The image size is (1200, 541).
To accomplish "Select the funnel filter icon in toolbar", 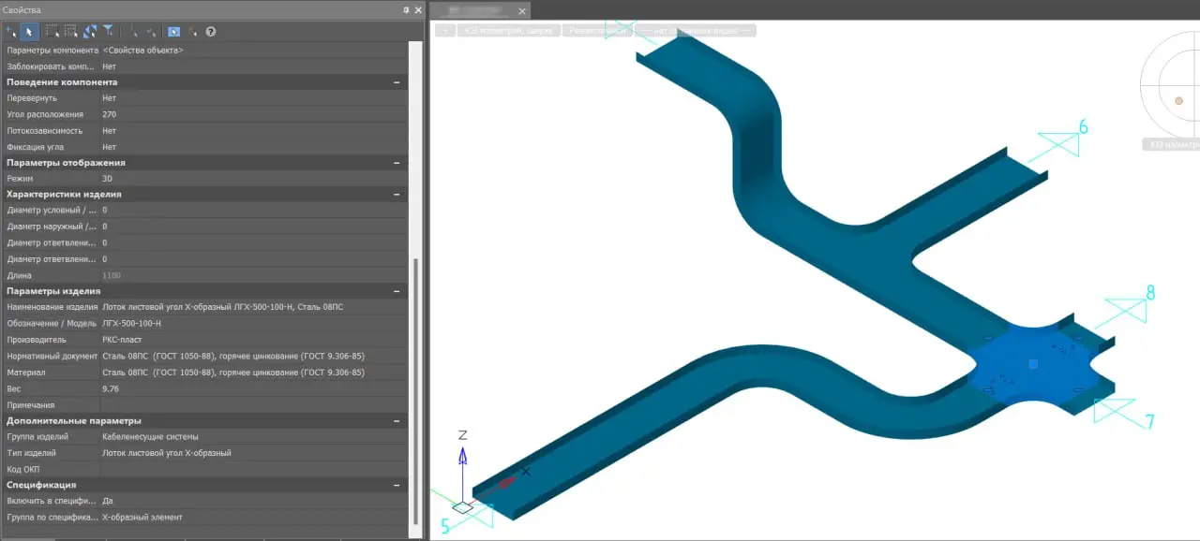I will pos(109,32).
